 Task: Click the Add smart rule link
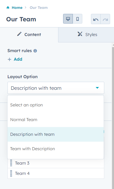18,59
